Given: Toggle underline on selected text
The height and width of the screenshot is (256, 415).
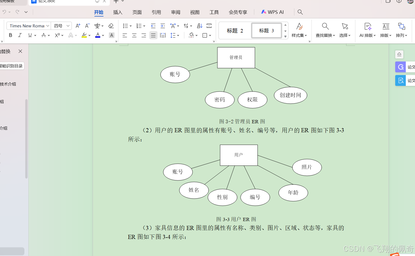Looking at the screenshot, I should 30,35.
